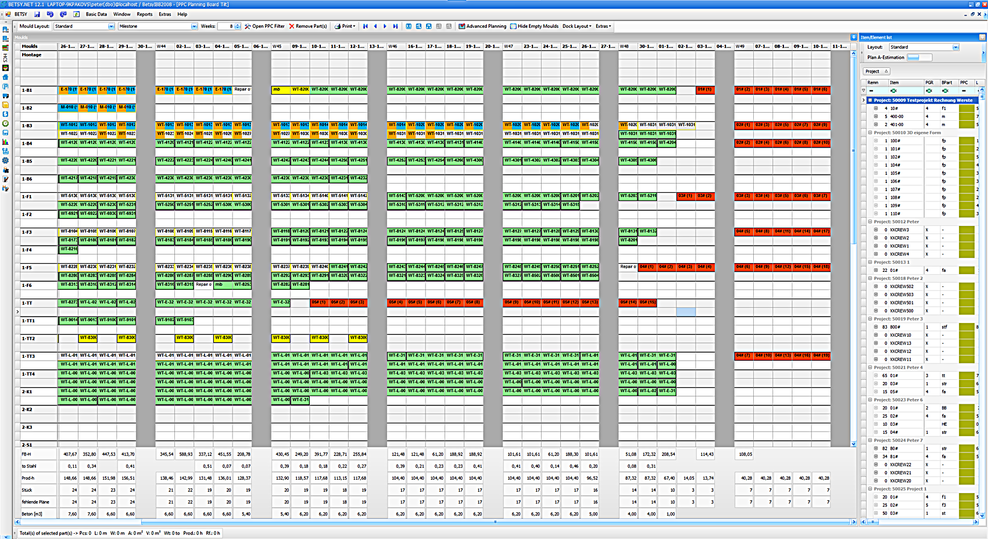Click Hide Empty Moulds button
988x539 pixels.
(x=534, y=26)
